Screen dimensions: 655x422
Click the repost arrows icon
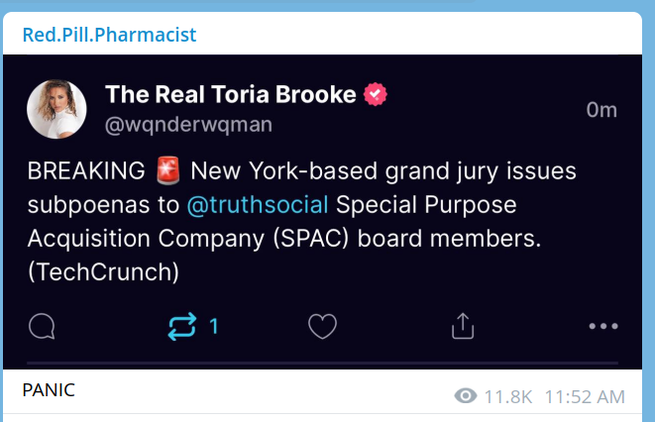[x=182, y=326]
